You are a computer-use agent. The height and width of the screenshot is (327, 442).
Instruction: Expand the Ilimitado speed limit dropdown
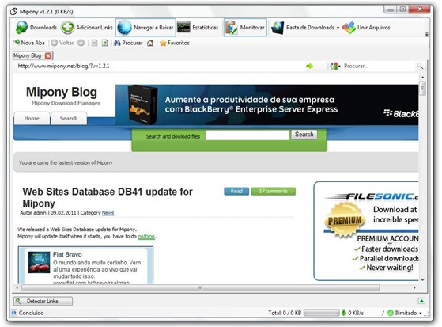coord(421,313)
